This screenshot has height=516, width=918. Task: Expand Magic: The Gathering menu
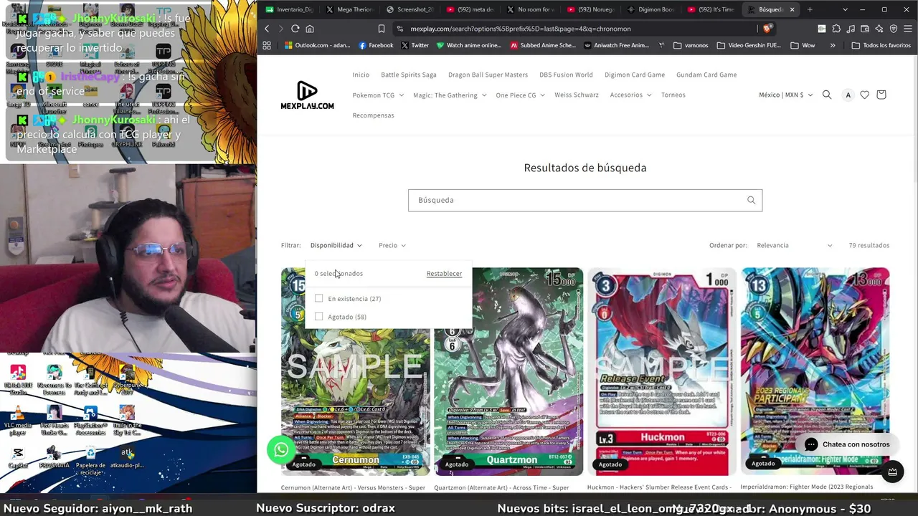450,95
